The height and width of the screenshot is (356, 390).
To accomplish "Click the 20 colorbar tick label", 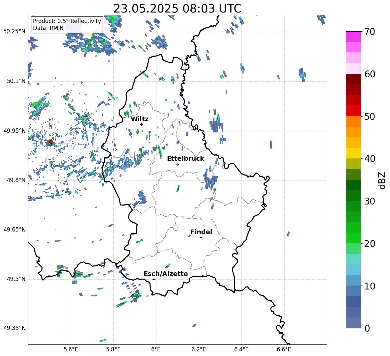I will tap(370, 244).
